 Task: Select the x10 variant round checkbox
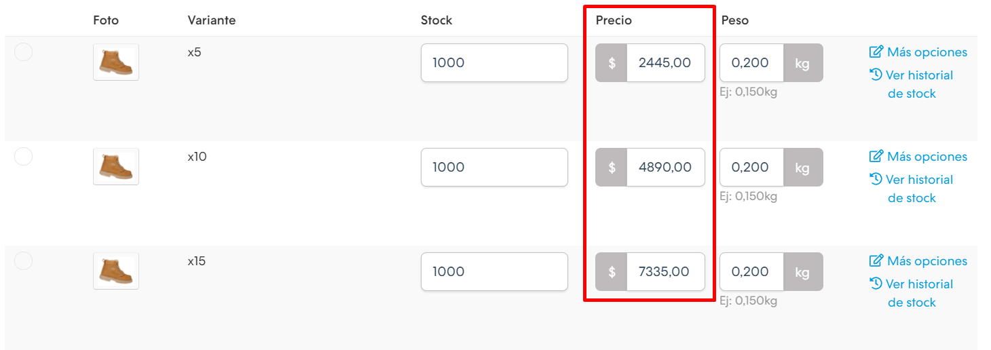pos(24,157)
